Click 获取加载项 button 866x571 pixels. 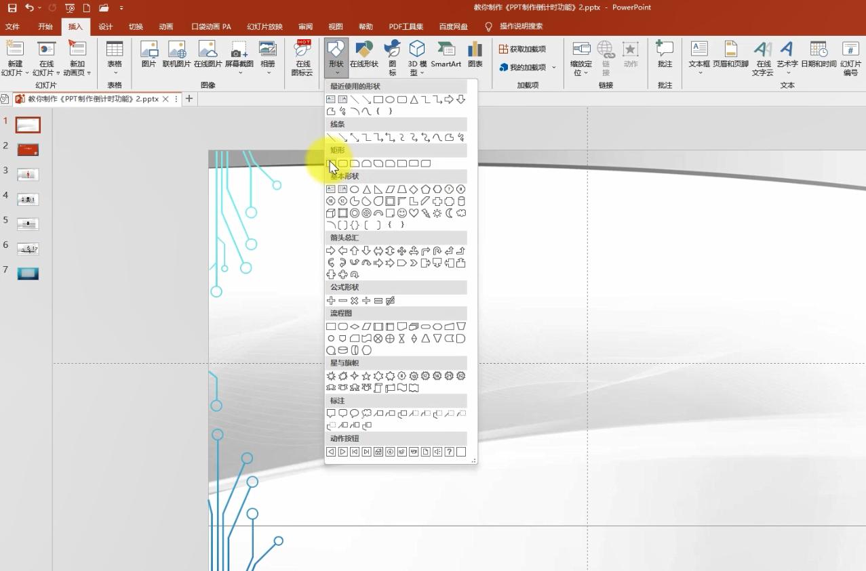tap(523, 49)
